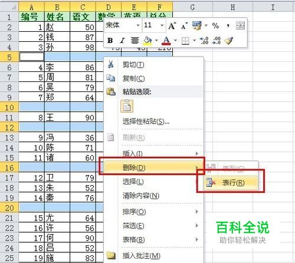Click cell with name 赵
Screen dimensions: 295x263
[x=57, y=27]
